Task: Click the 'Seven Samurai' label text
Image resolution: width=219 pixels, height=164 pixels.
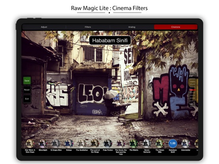Action: [x=147, y=151]
